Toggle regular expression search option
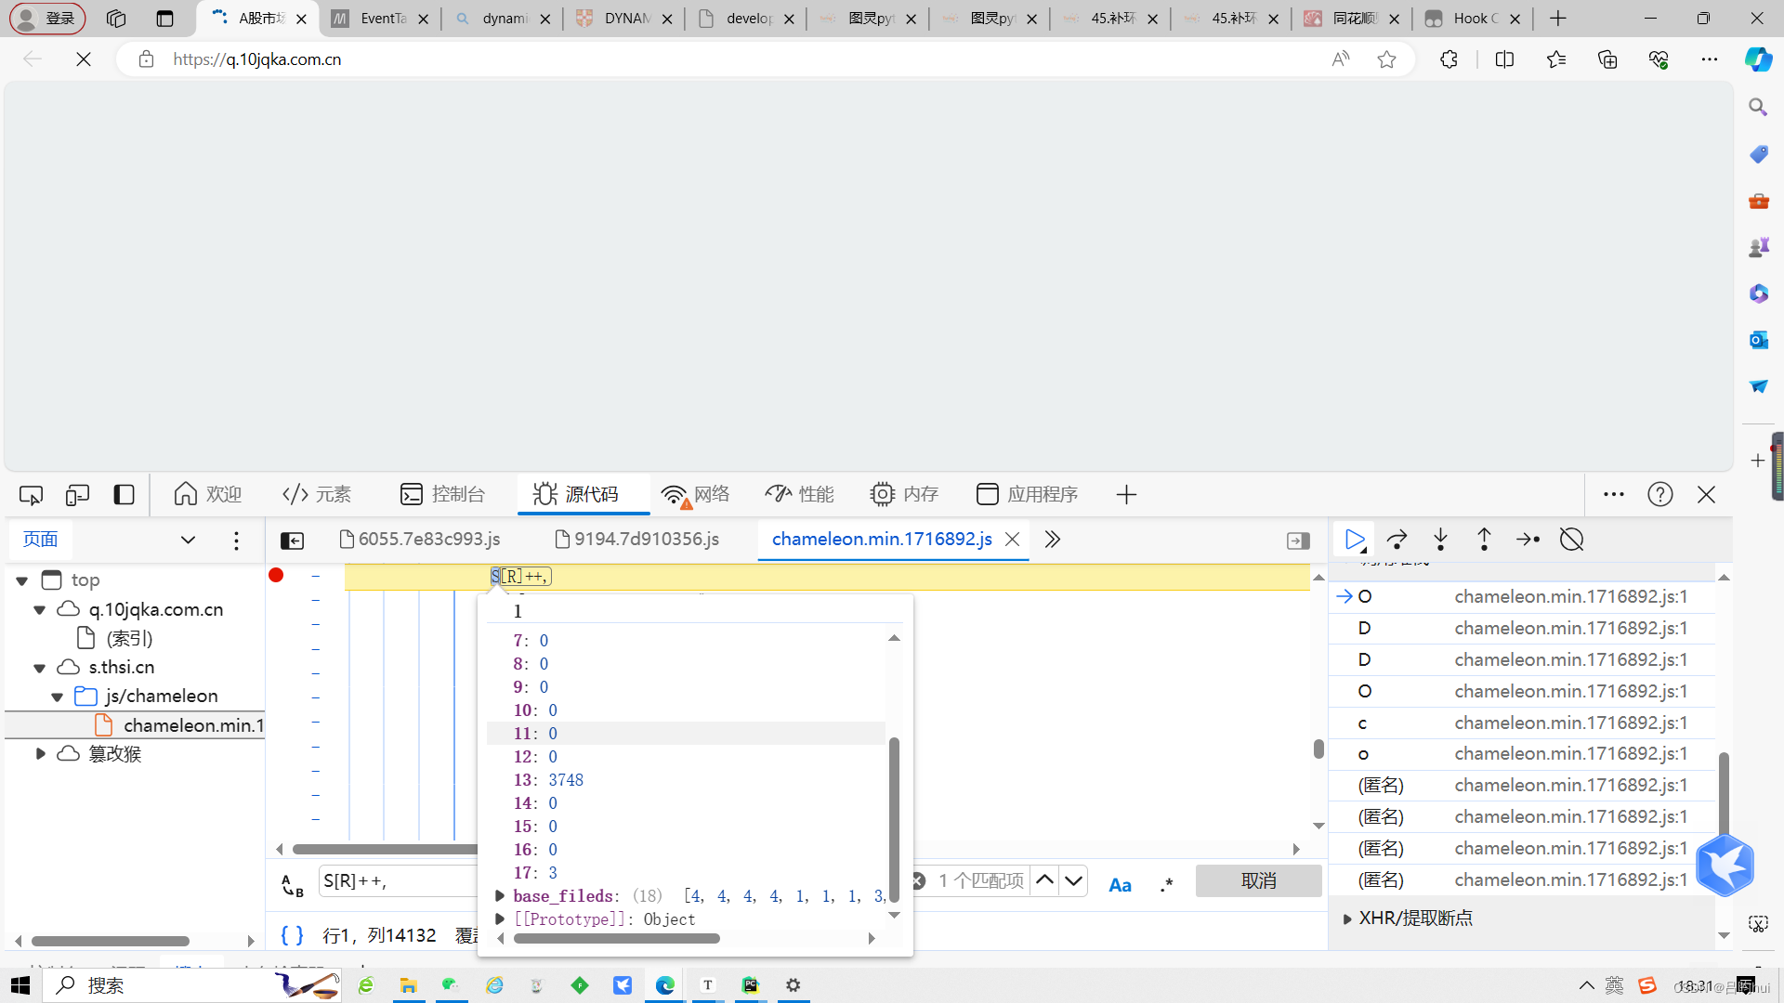 (1166, 885)
